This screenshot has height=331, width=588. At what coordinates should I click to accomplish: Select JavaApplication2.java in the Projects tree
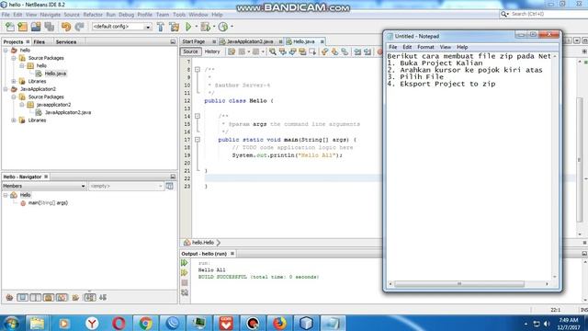click(x=67, y=112)
